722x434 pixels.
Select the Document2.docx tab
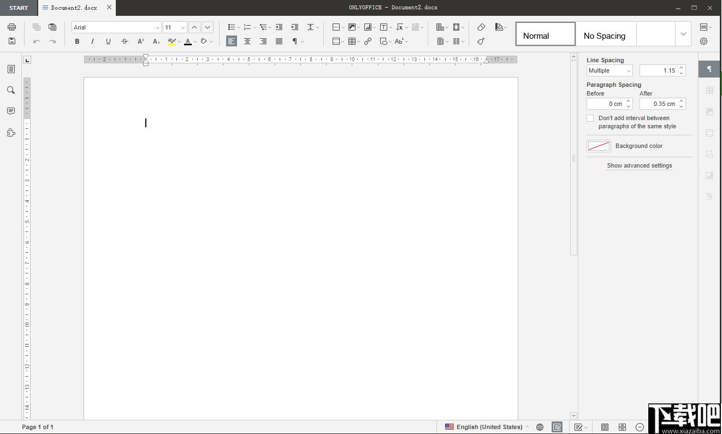tap(74, 8)
